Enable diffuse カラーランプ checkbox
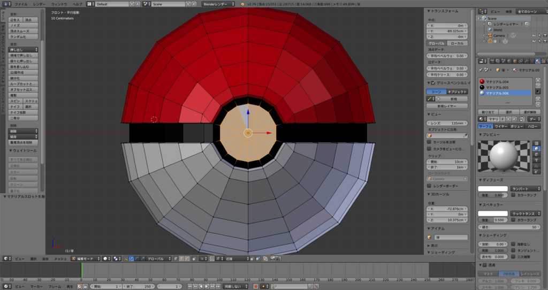 [x=514, y=195]
